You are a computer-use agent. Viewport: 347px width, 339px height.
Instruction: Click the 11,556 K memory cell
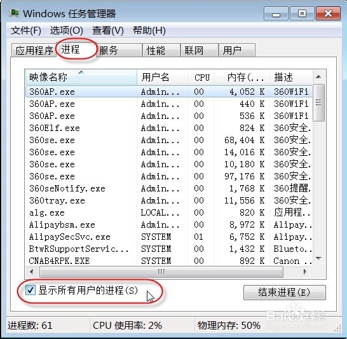pos(244,200)
